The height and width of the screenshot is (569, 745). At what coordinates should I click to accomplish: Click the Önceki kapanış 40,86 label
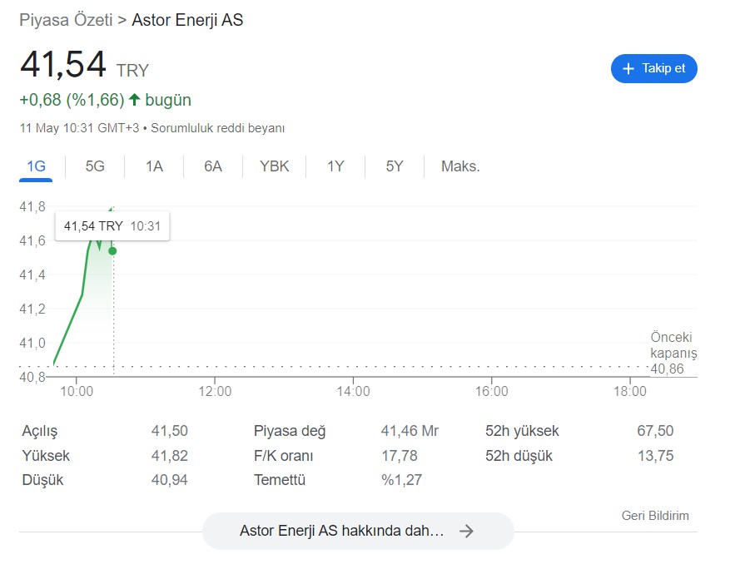[x=673, y=353]
